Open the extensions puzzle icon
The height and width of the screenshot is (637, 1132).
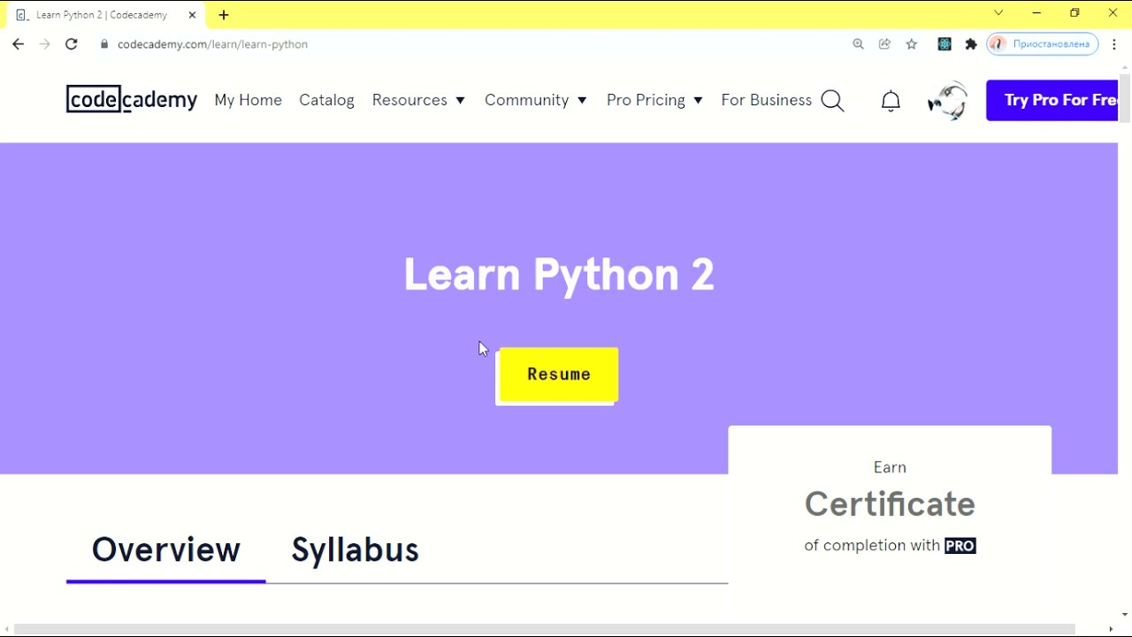coord(971,44)
